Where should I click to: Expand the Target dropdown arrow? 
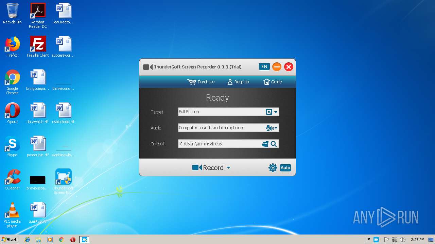point(276,112)
